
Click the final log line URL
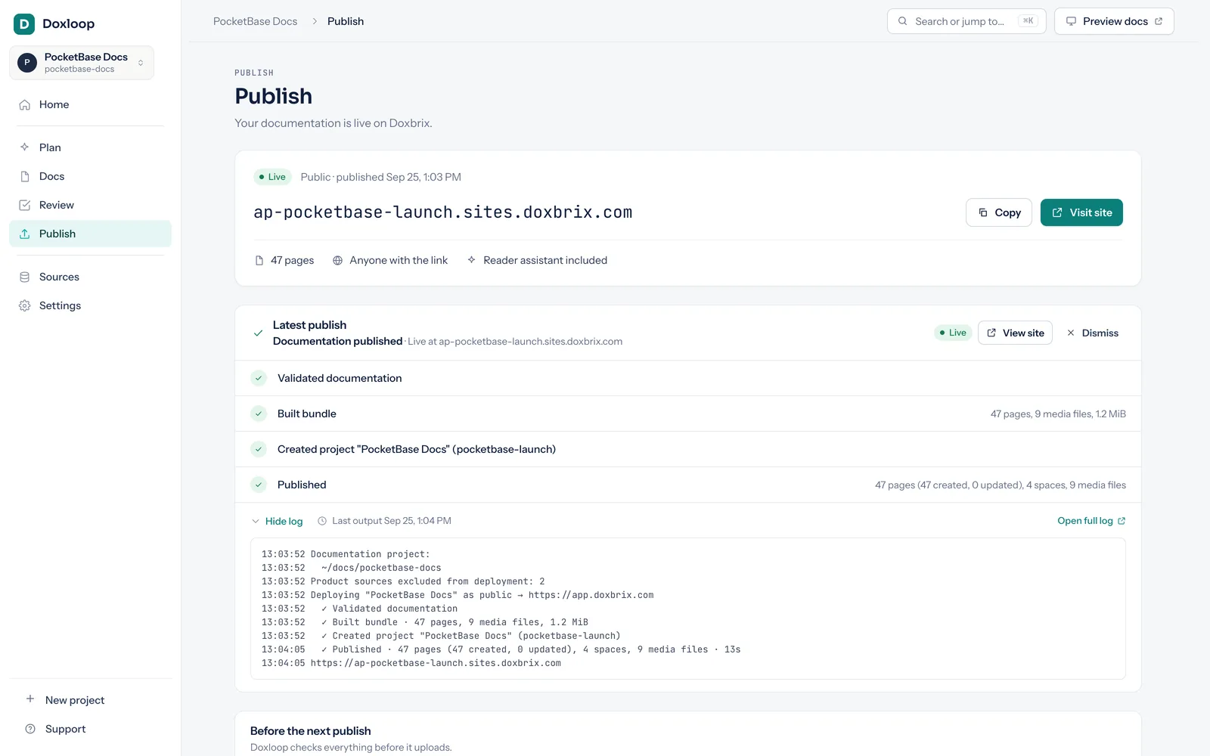[x=436, y=663]
